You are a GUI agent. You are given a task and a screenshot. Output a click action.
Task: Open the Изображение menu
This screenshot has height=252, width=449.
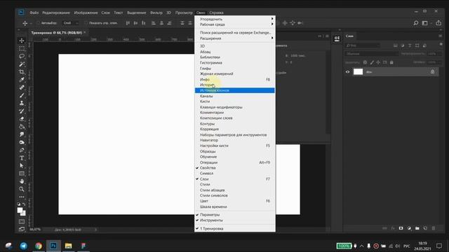pyautogui.click(x=86, y=13)
